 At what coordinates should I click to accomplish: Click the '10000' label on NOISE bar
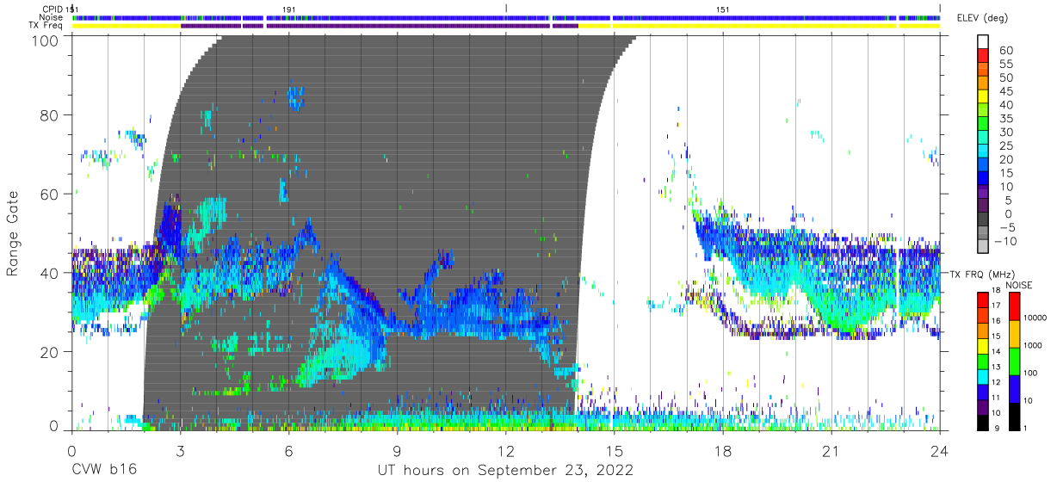tap(1034, 318)
